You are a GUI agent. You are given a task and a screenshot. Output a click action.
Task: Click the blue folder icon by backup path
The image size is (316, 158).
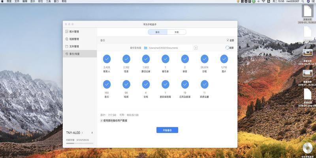click(146, 48)
